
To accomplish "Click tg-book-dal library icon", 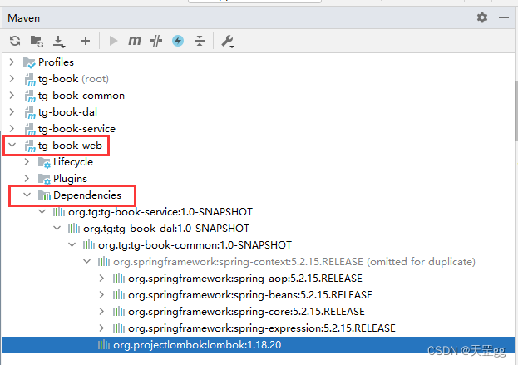I will click(x=74, y=229).
